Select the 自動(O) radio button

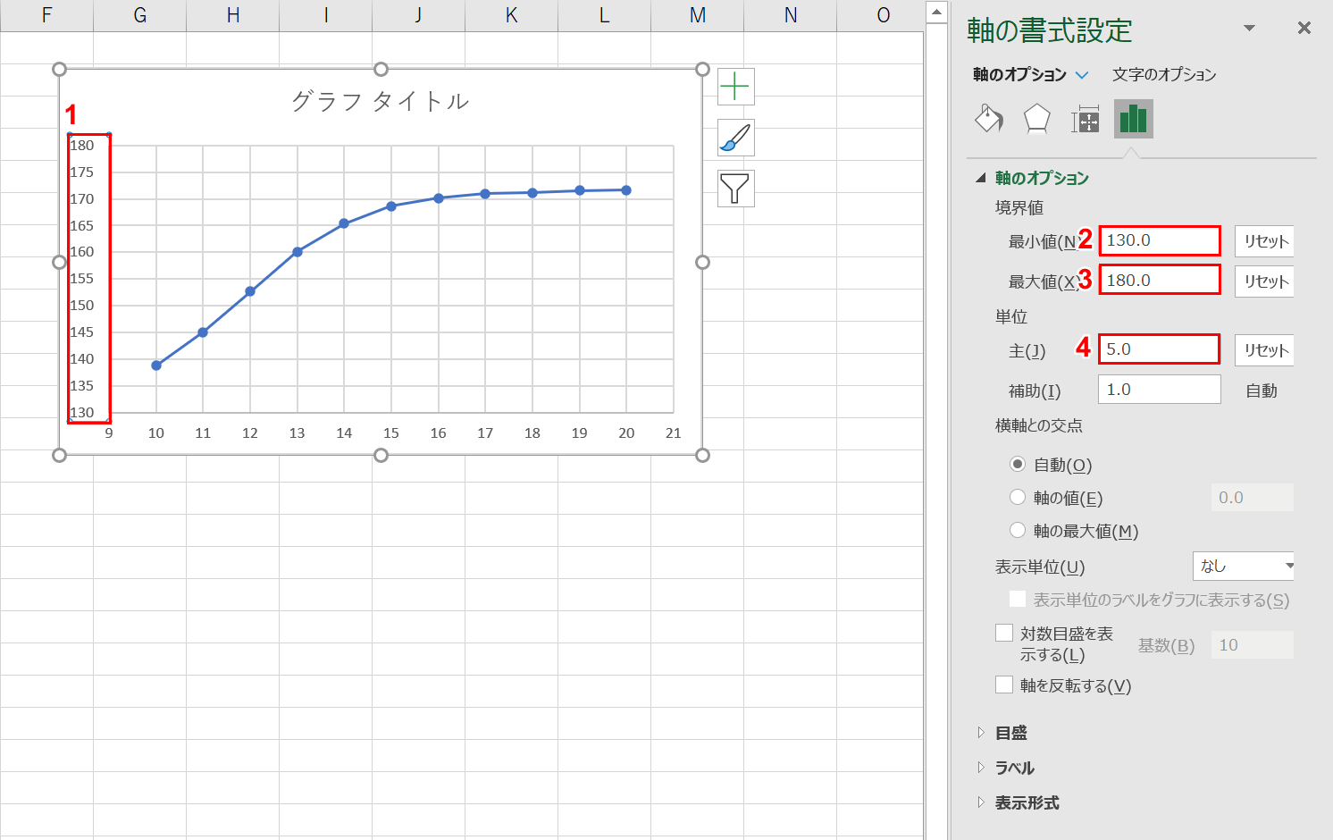click(1018, 465)
